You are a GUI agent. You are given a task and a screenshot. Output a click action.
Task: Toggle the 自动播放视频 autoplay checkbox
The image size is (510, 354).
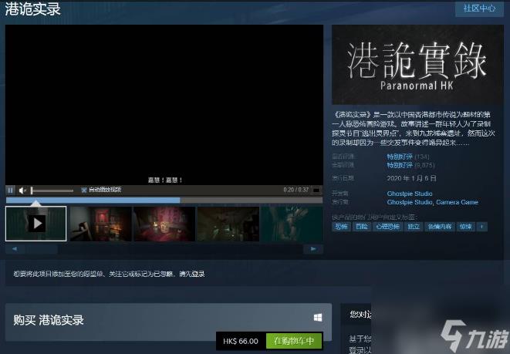(x=84, y=190)
